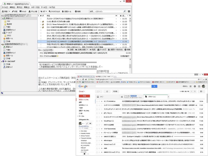Open the その他の操作 dropdown in the message header
Image resolution: width=208 pixels, height=156 pixels.
coord(125,56)
